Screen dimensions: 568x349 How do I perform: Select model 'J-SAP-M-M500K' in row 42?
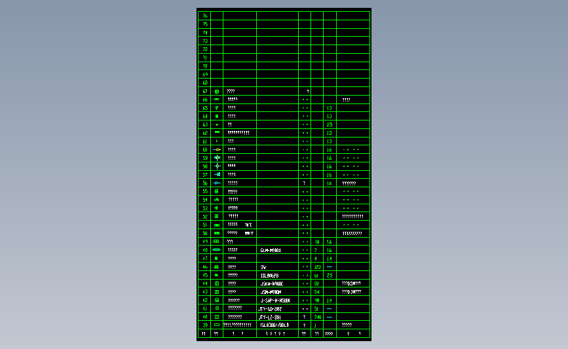pos(275,301)
